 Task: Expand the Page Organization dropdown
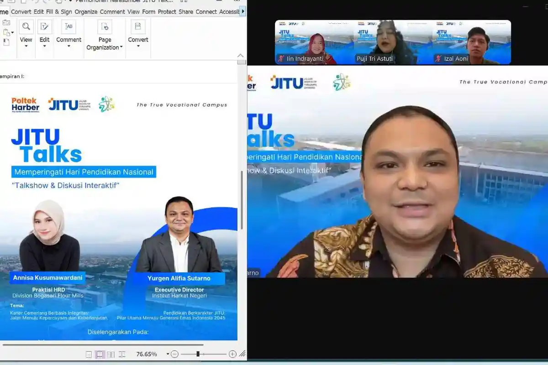click(121, 47)
